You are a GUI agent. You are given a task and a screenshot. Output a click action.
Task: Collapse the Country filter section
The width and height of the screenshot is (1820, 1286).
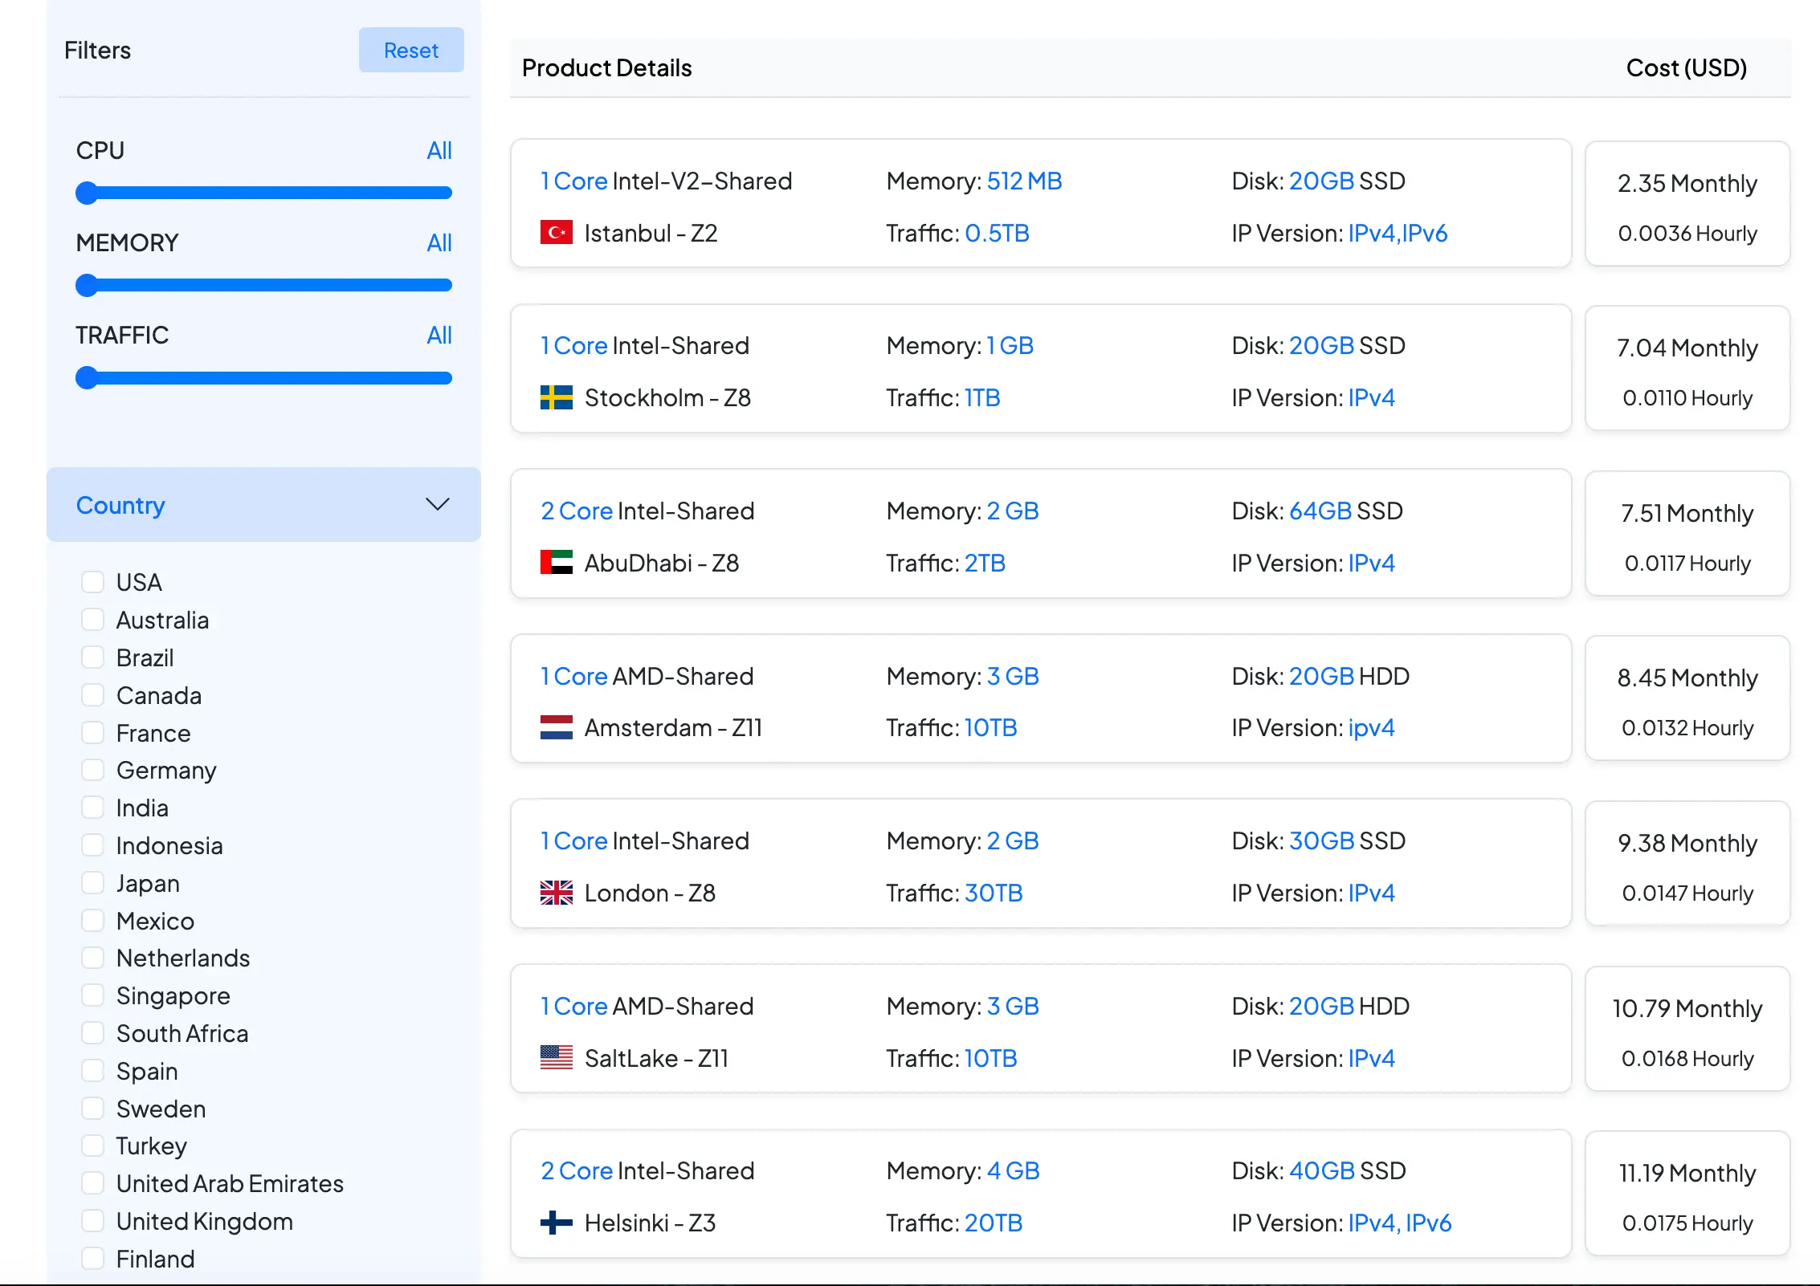(438, 504)
